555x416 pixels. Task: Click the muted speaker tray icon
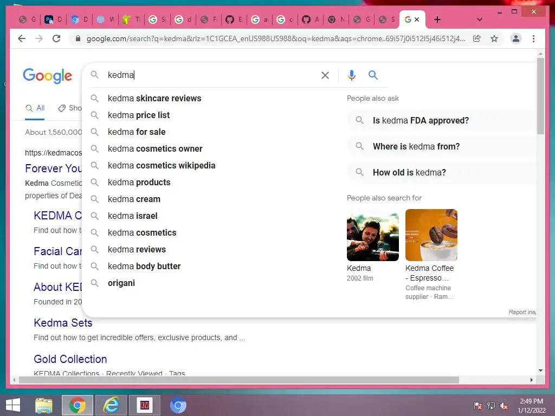click(x=504, y=406)
